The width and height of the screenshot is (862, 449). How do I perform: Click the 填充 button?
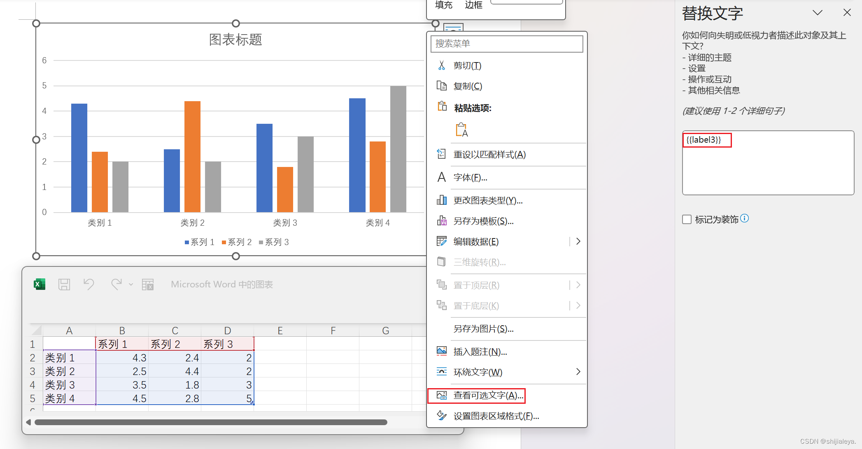click(443, 5)
